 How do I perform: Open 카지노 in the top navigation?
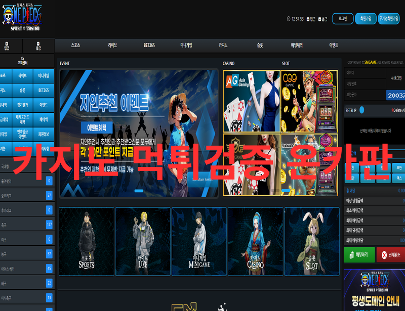(x=223, y=45)
